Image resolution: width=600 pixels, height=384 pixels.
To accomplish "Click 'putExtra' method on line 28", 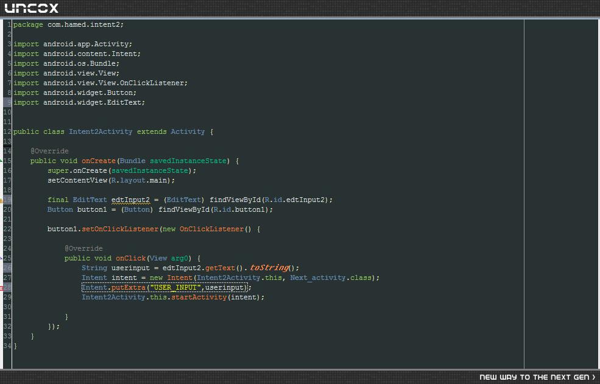I will (128, 288).
